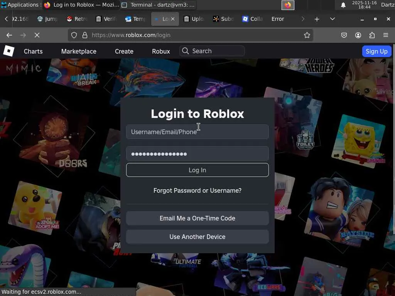Switch to the Temp tab
This screenshot has height=296, width=395.
pos(135,19)
